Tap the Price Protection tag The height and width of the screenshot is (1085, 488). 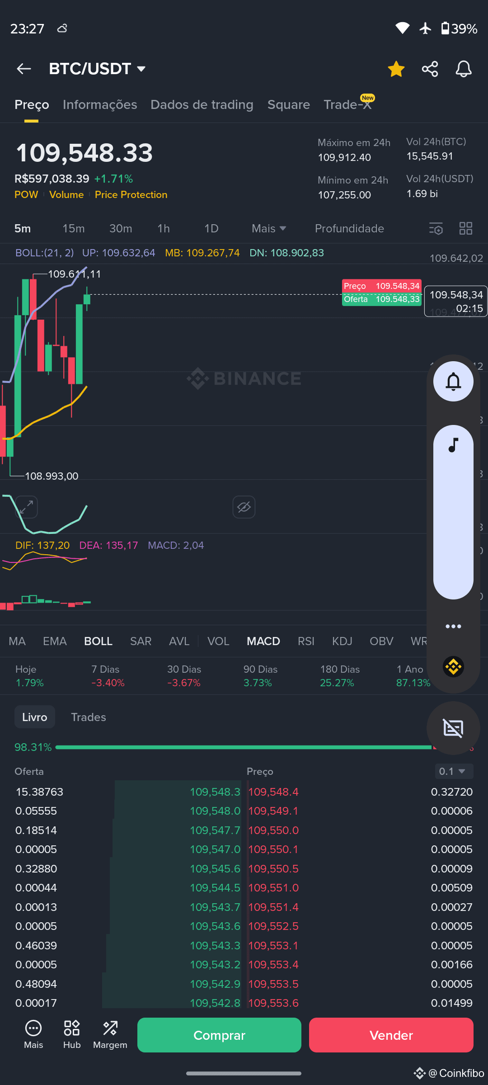131,194
